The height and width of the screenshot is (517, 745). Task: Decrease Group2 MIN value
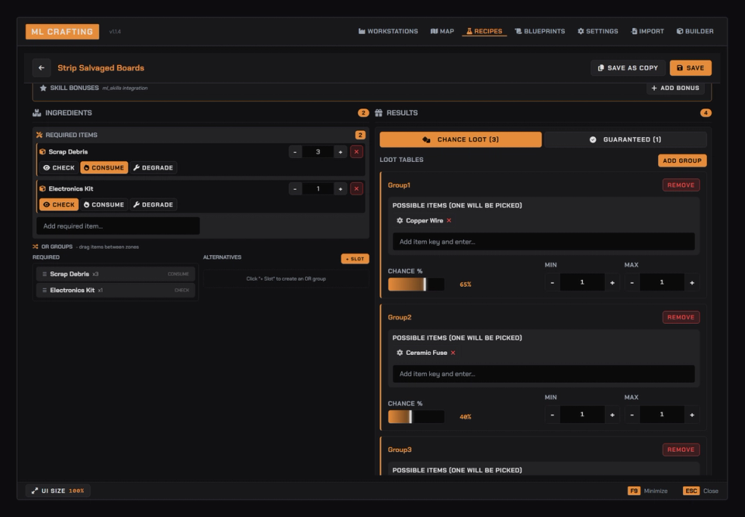[552, 415]
